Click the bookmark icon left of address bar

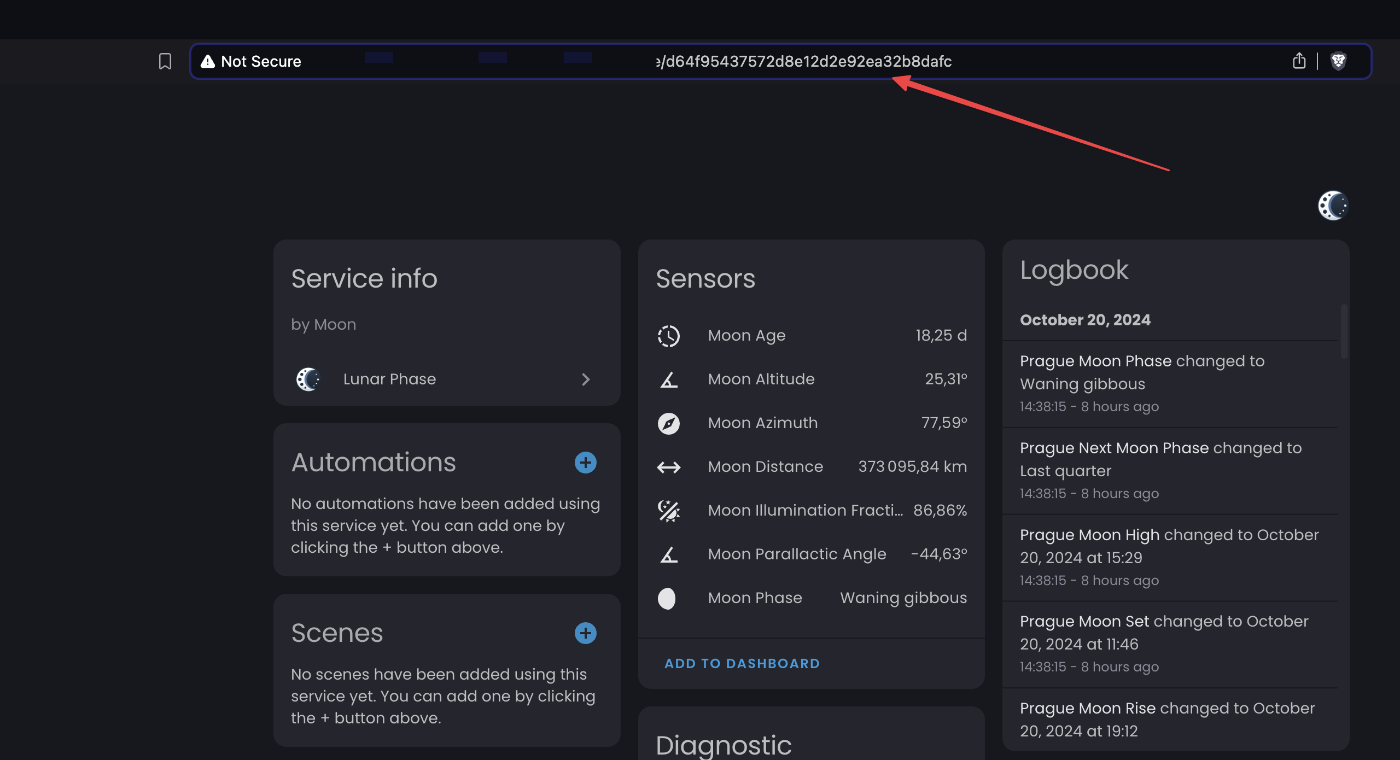point(164,61)
